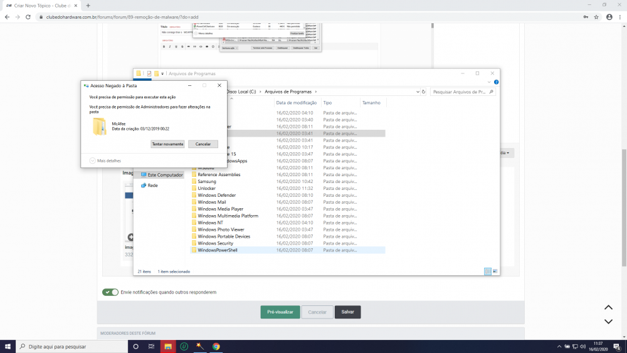Open the address bar history dropdown in Explorer
The width and height of the screenshot is (627, 353).
point(416,92)
